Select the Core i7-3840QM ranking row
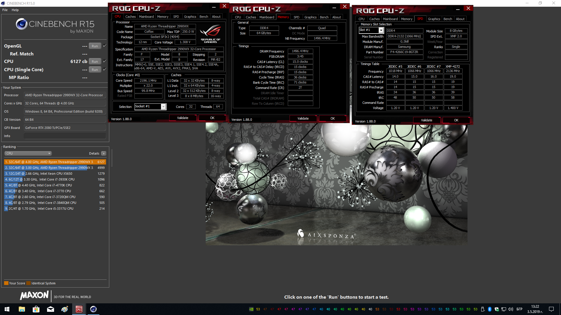 tap(55, 203)
